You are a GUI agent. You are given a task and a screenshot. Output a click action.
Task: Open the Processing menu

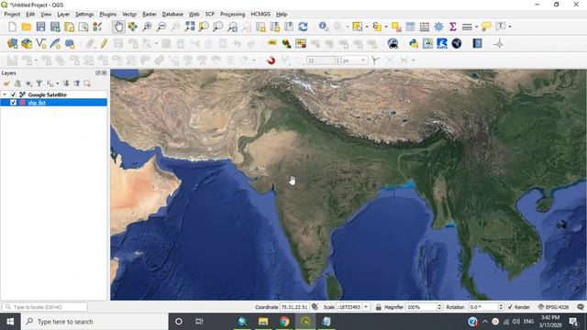click(x=232, y=15)
